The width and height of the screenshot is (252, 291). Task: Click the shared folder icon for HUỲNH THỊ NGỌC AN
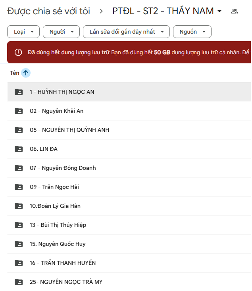(x=19, y=92)
